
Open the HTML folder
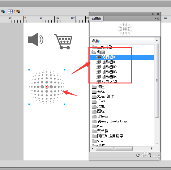[x=98, y=106]
